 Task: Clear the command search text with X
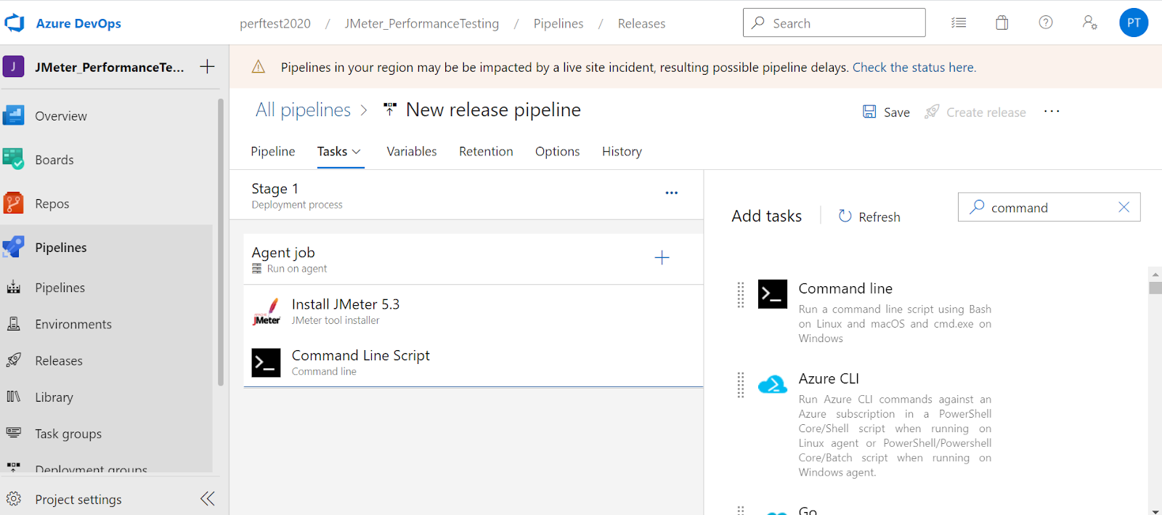click(1124, 207)
